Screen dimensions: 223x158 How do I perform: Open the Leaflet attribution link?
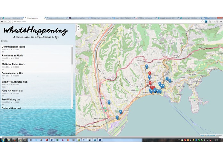[x=202, y=135]
